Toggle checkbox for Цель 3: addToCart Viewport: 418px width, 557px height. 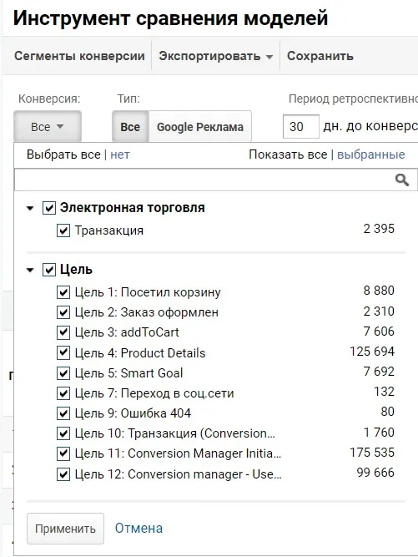(63, 332)
